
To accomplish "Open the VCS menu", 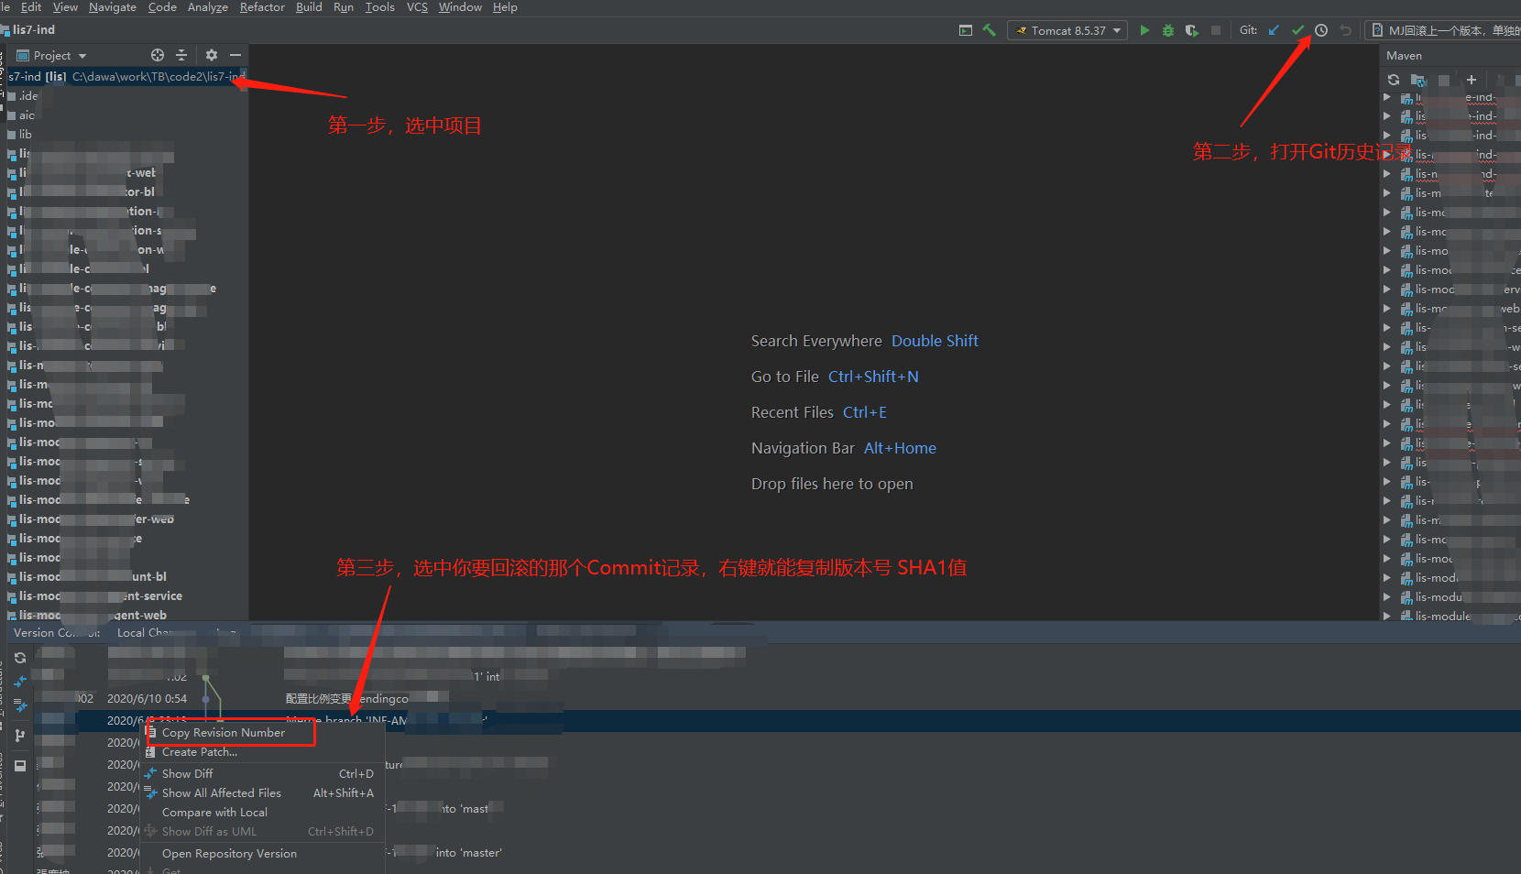I will (x=417, y=7).
